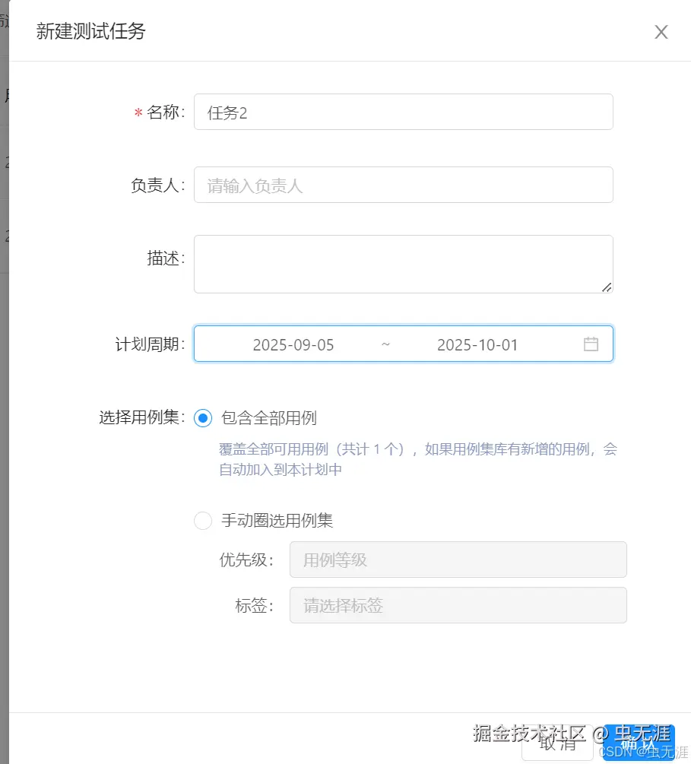Open the calendar picker in 计划周期 field

click(591, 344)
